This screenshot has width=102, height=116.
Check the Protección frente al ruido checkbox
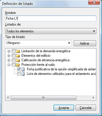point(14,65)
